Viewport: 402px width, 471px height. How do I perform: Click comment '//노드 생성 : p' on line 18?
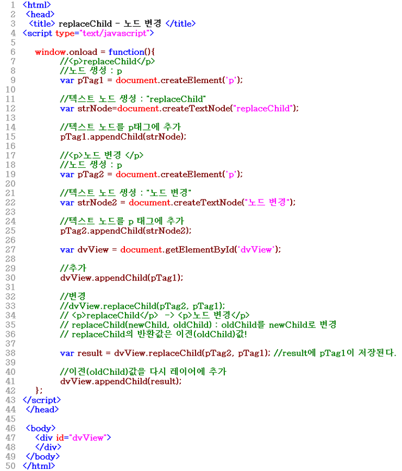[91, 165]
